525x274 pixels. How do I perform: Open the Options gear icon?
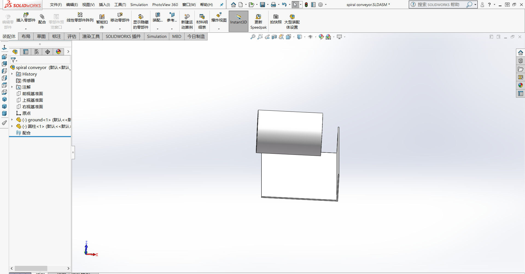click(320, 5)
